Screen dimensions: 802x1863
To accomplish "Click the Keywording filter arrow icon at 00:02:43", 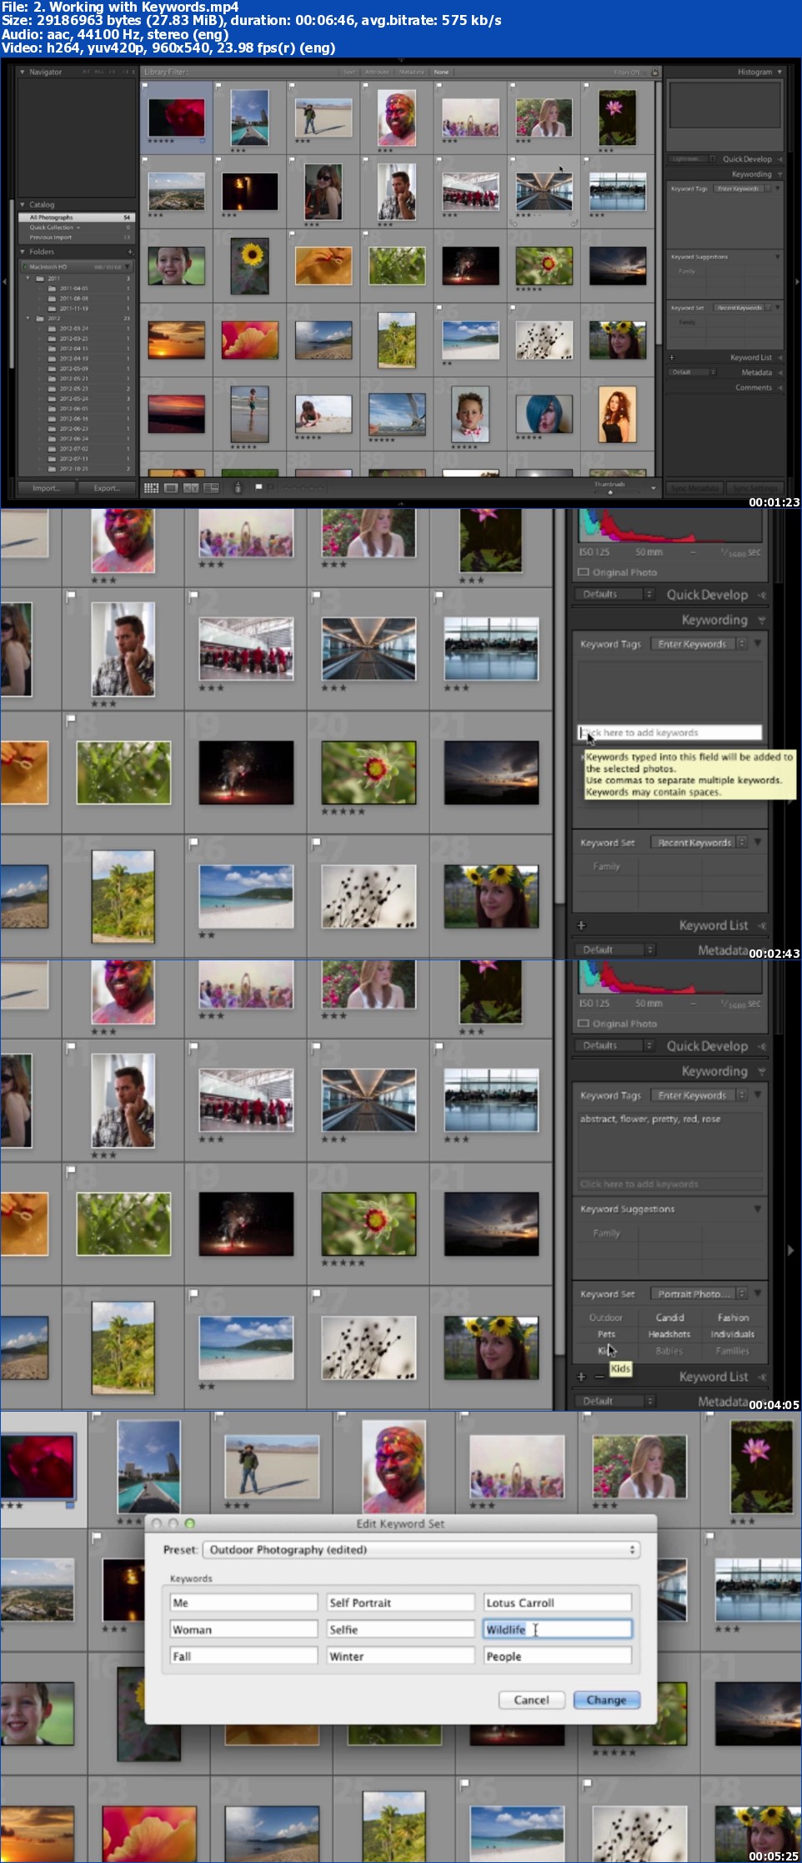I will 762,621.
